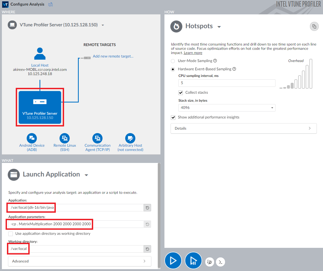Select Arbitrary Host target icon
Screen dimensions: 323x271
pos(130,138)
